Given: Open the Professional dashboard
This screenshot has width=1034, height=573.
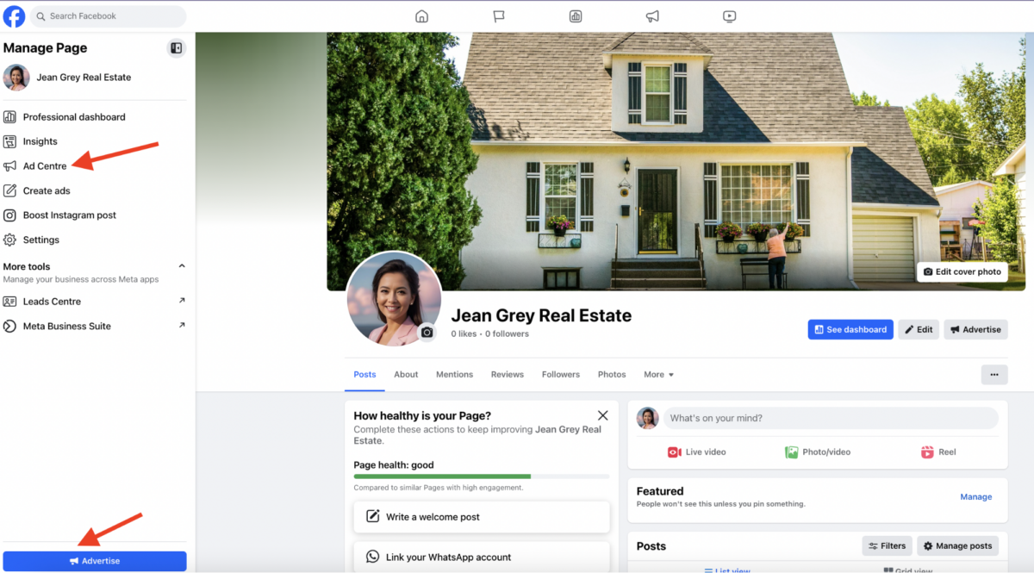Looking at the screenshot, I should 73,116.
